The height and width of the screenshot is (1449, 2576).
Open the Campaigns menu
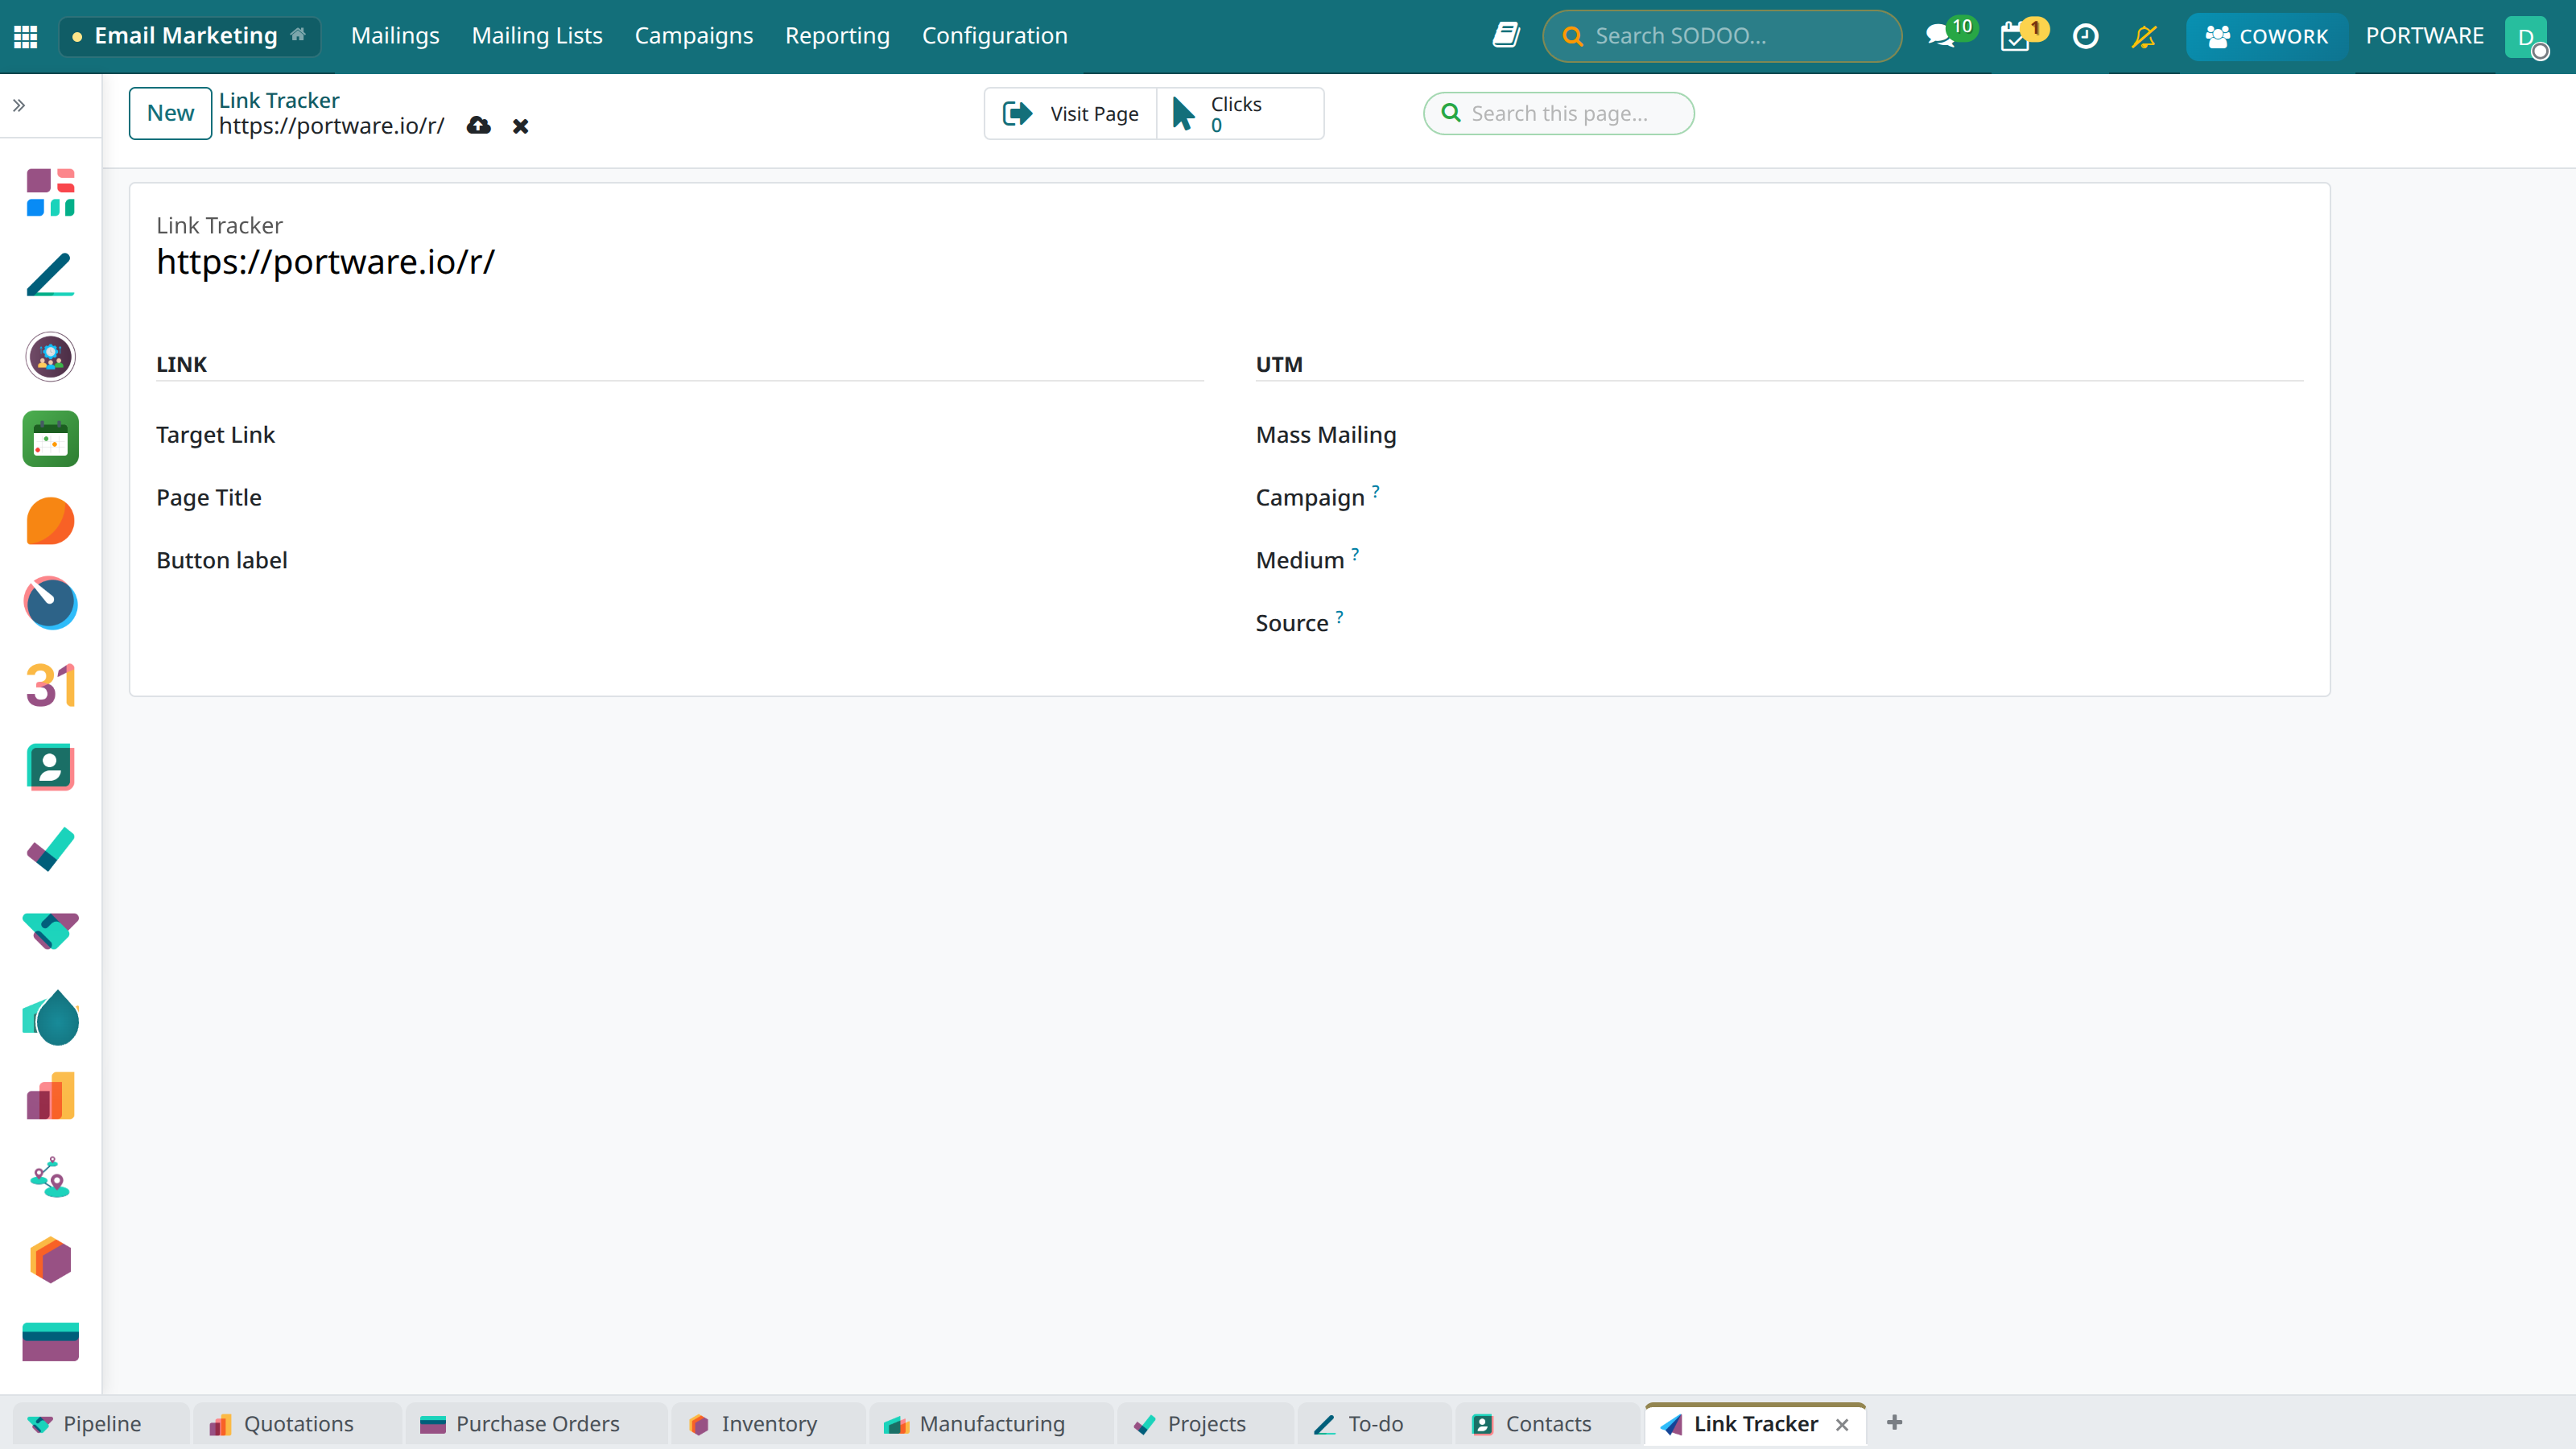(x=694, y=36)
